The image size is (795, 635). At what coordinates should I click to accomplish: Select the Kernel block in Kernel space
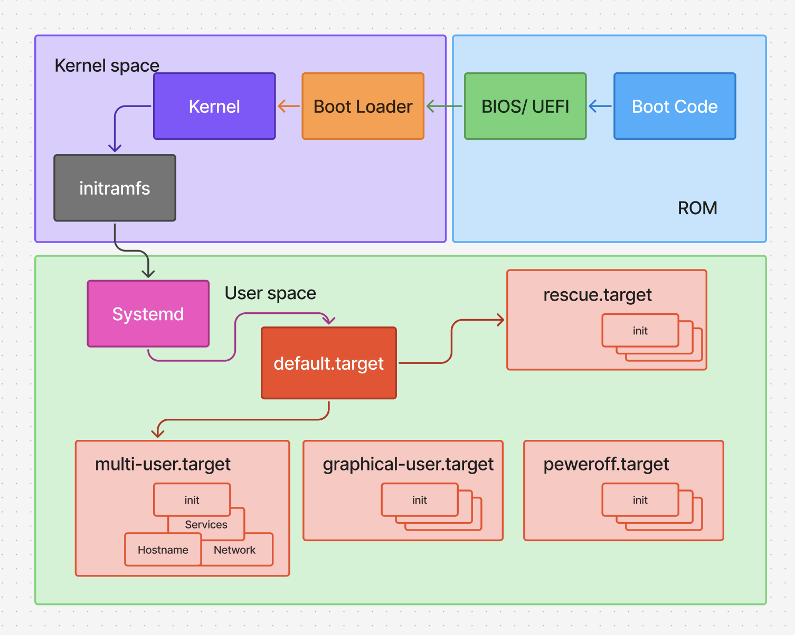[x=214, y=106]
